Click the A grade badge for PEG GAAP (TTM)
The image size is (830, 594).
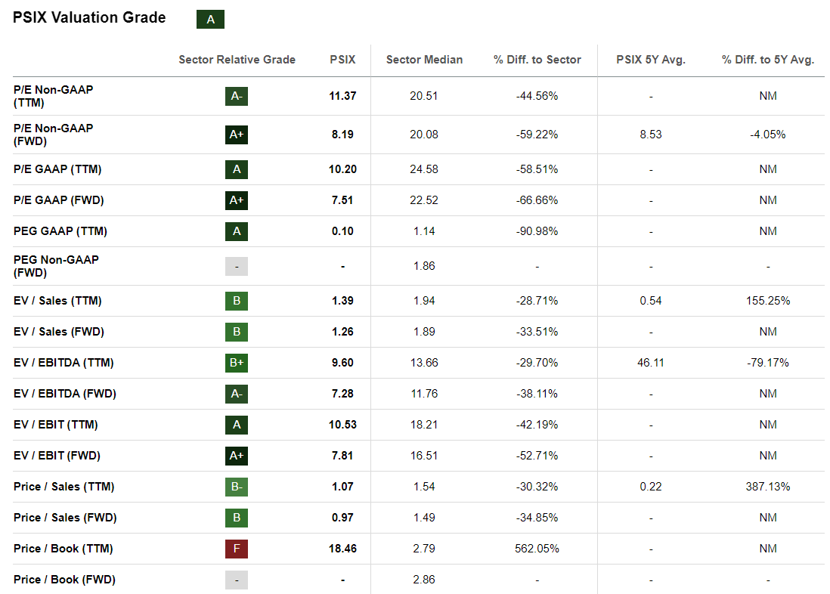coord(237,231)
